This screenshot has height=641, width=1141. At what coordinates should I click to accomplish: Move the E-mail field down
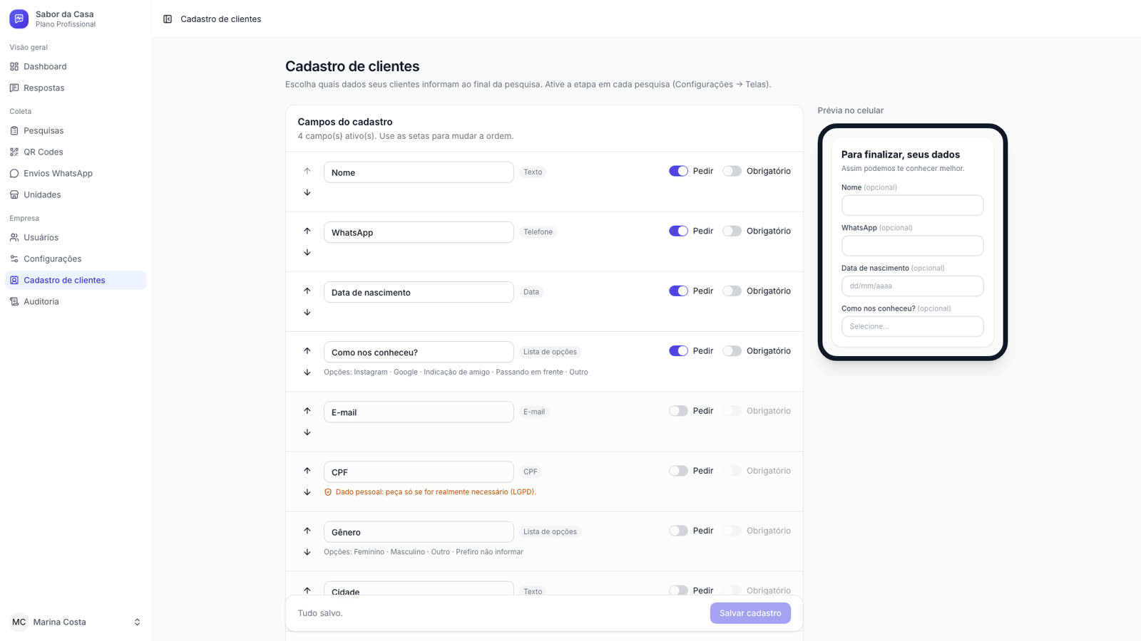[x=307, y=432]
